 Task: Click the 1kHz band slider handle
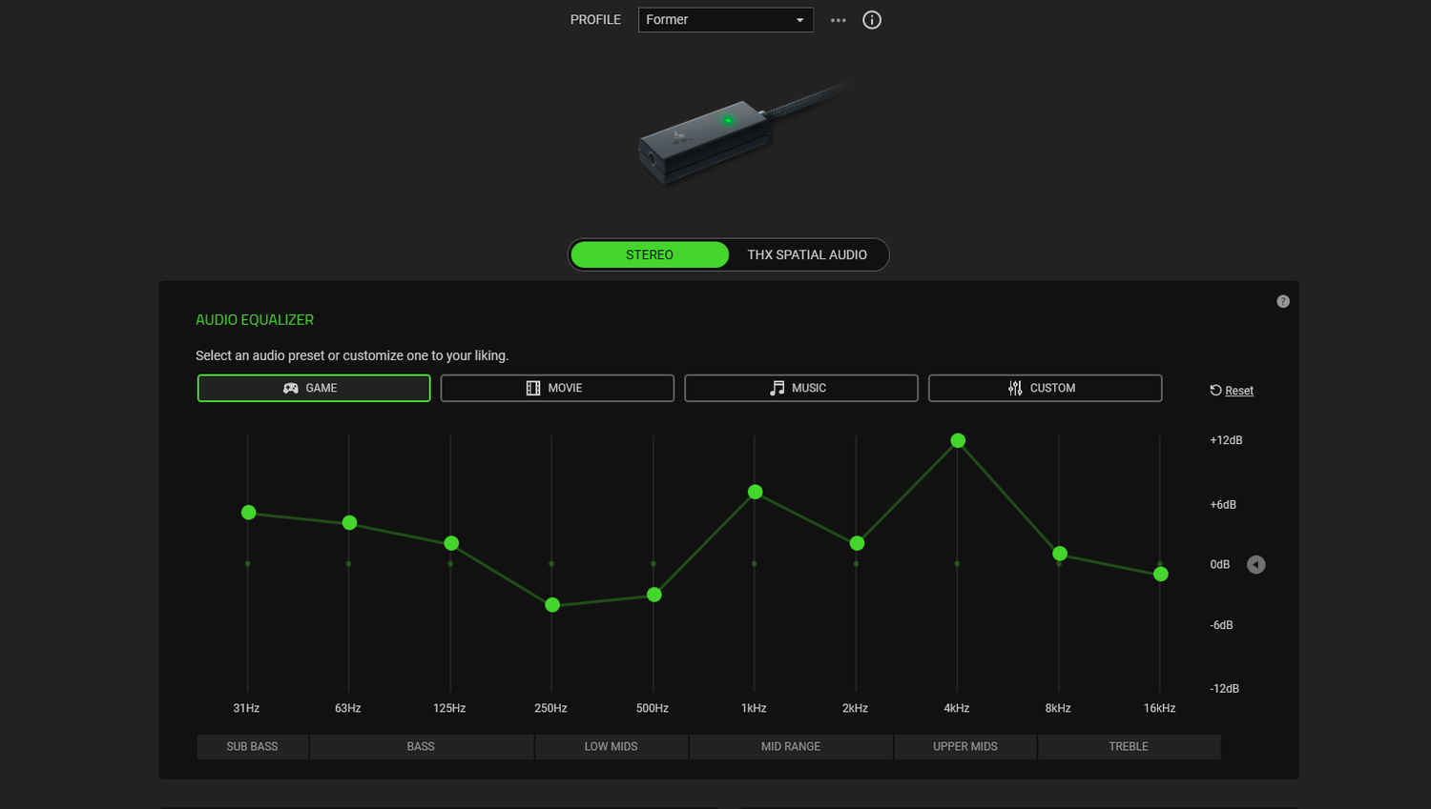[x=755, y=492]
